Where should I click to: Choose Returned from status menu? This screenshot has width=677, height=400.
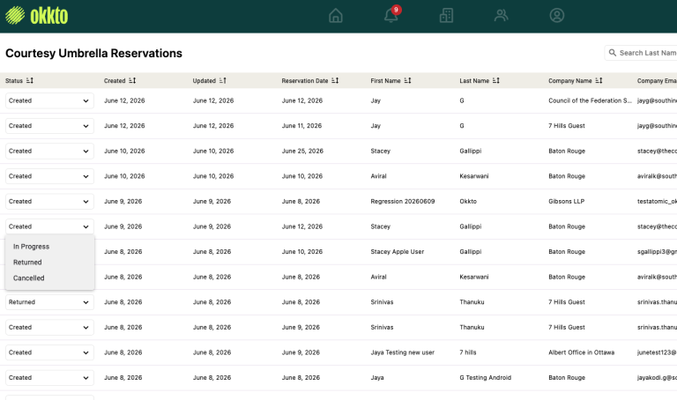27,263
